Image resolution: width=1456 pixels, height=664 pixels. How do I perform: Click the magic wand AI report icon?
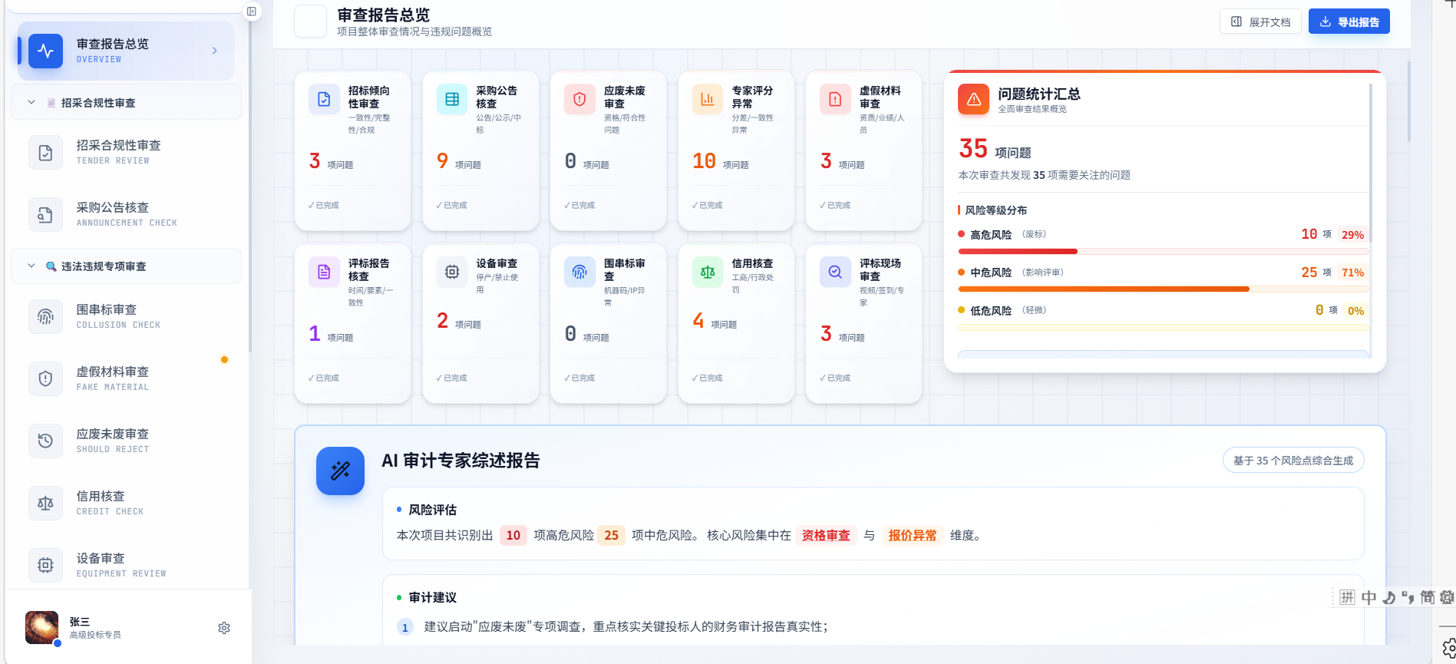(340, 471)
